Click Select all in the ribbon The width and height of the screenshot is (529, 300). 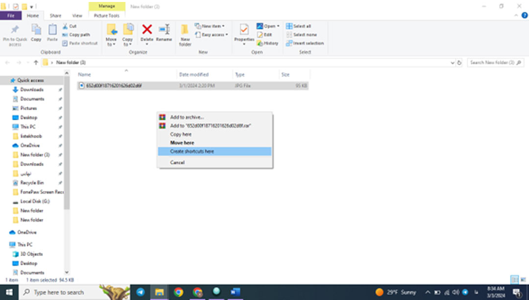[x=301, y=26]
